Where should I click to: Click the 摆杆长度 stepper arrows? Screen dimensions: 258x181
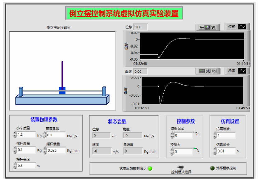[x=15, y=165]
